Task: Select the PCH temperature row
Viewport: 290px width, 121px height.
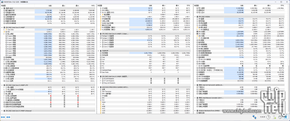Action: pos(145,100)
